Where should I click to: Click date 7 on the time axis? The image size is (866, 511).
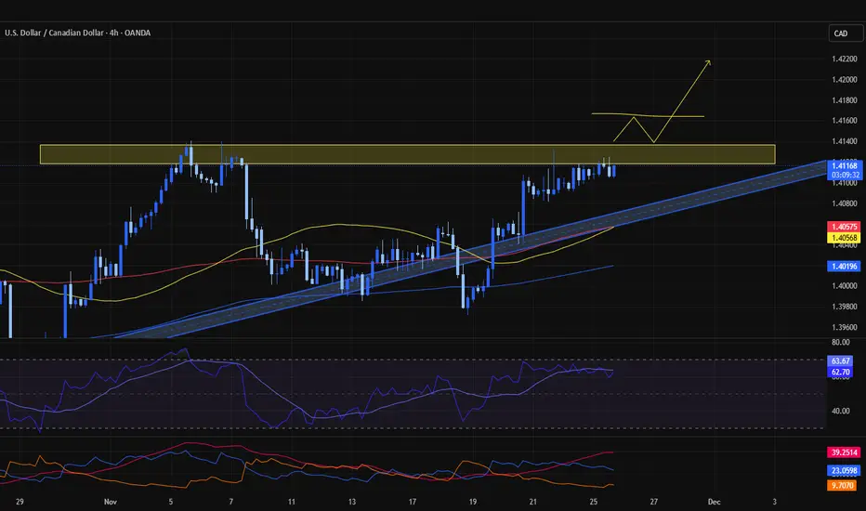(230, 502)
